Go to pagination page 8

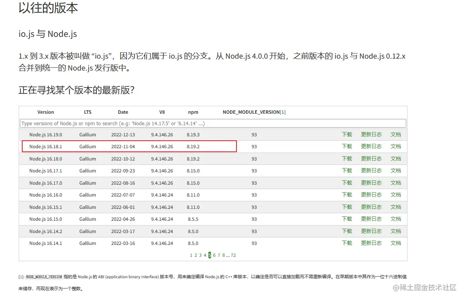point(224,255)
